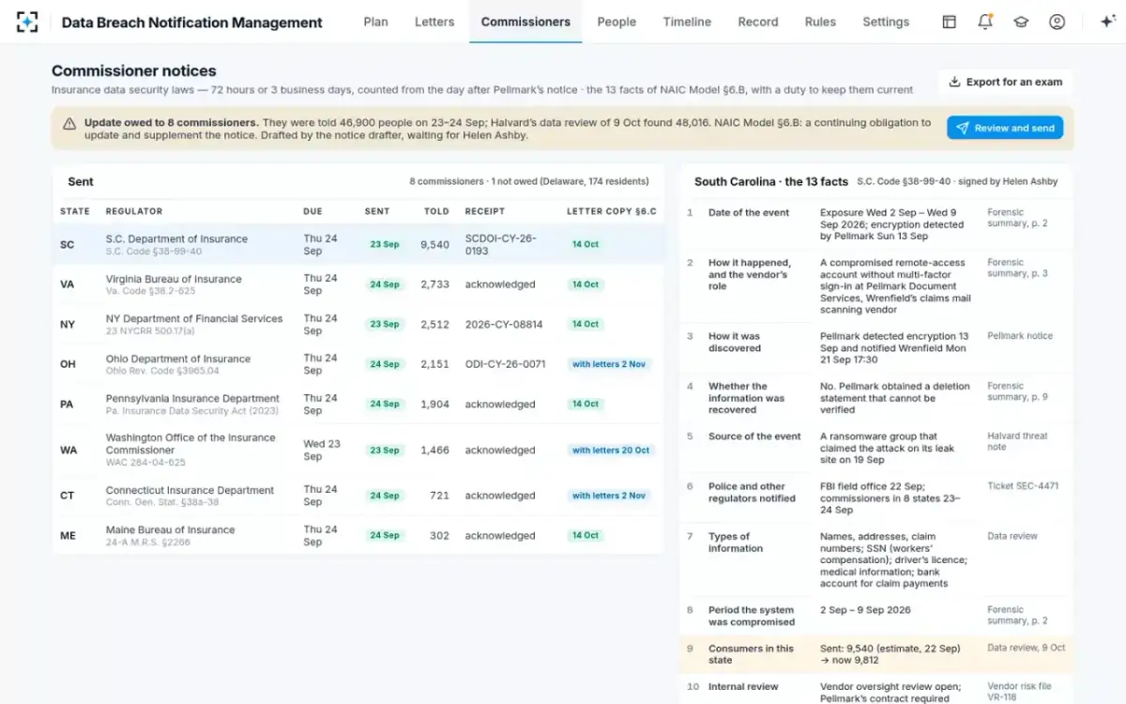The width and height of the screenshot is (1126, 704).
Task: Click receipt SCDOI-CY-26-0193
Action: click(x=500, y=244)
